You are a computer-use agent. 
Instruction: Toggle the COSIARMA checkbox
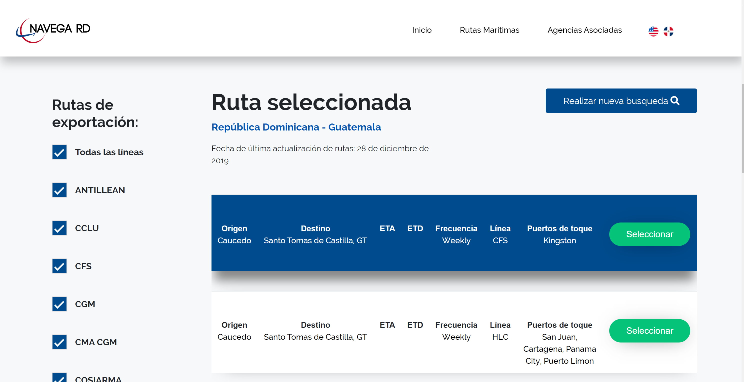(x=59, y=378)
